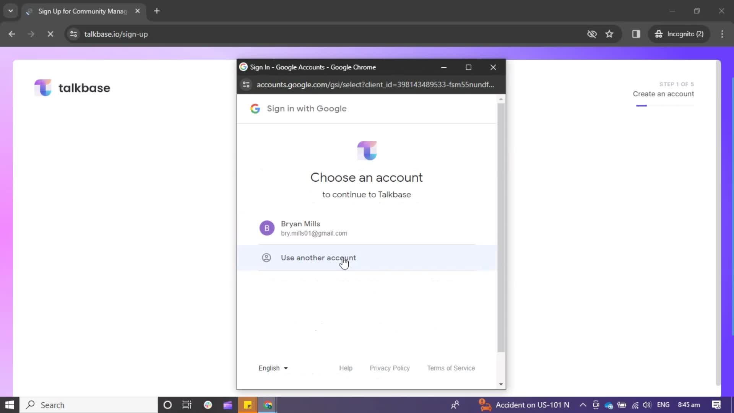Screen dimensions: 734x413
Task: Open the Incognito profile indicator
Action: [680, 34]
